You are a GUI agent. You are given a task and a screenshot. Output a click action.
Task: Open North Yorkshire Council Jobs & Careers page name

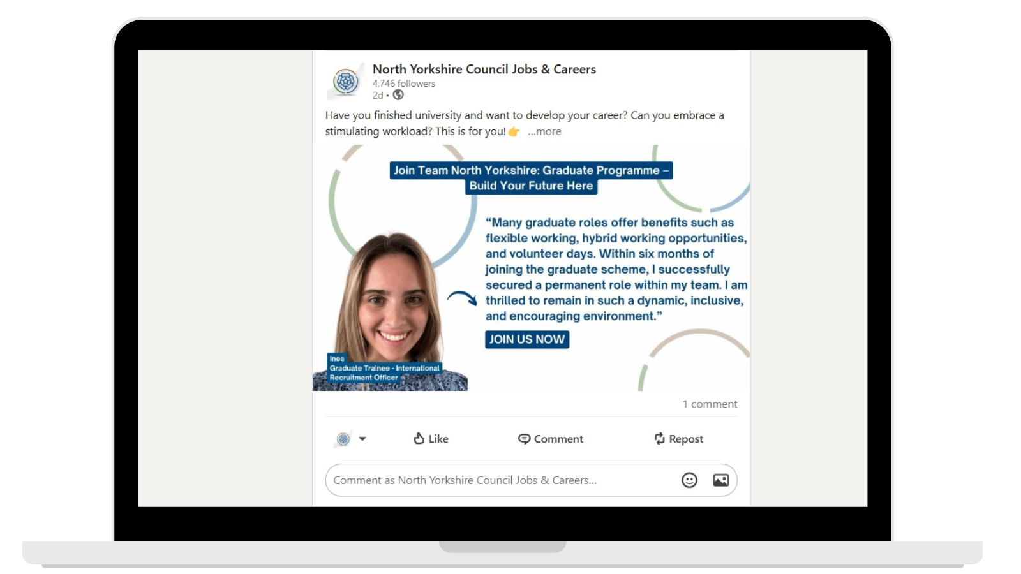484,69
